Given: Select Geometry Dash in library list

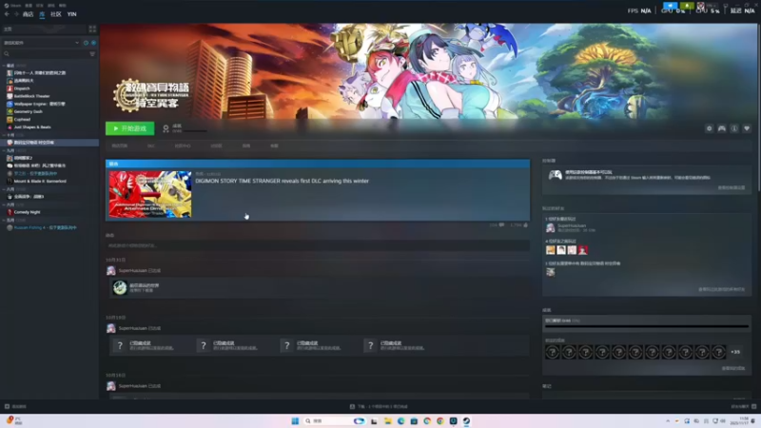Looking at the screenshot, I should (28, 111).
